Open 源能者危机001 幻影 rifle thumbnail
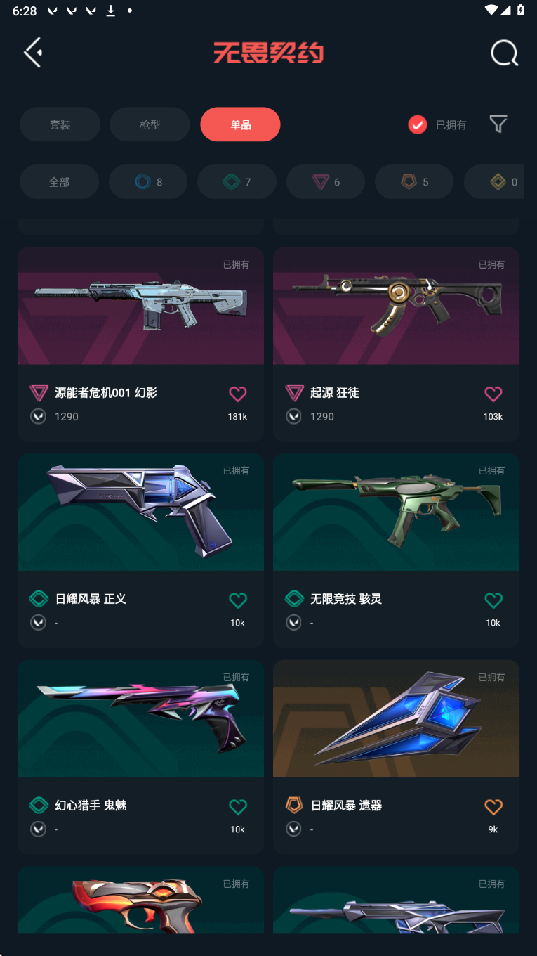537x956 pixels. (140, 306)
